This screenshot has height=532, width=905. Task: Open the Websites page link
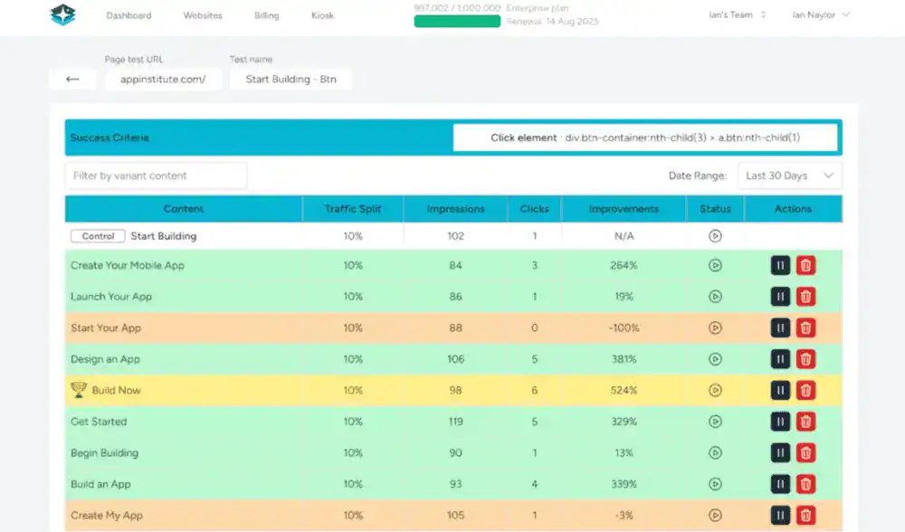(x=203, y=15)
